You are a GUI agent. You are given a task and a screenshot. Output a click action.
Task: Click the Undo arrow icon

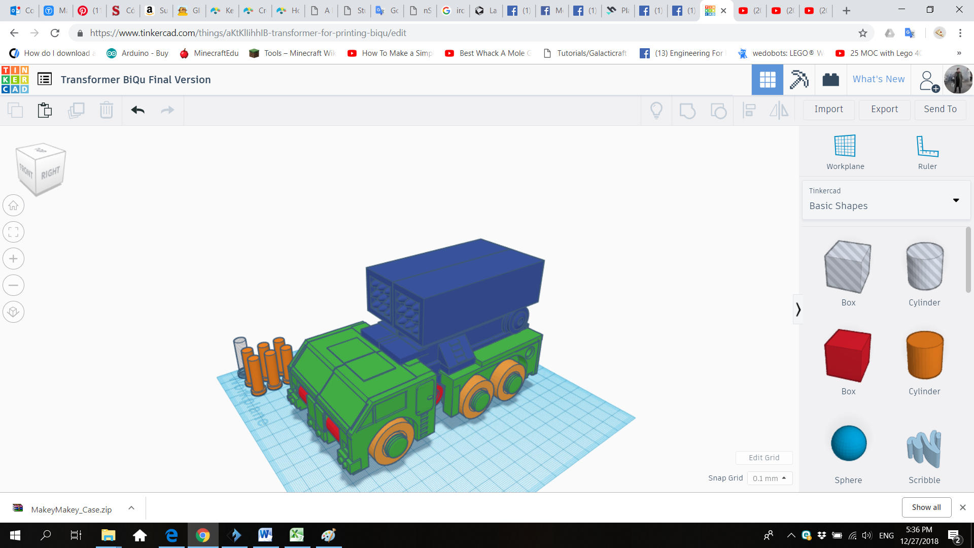click(x=137, y=110)
